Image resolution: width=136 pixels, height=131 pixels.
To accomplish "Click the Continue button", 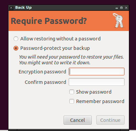I will pos(110,120).
